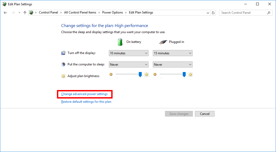The height and width of the screenshot is (152, 276).
Task: Click the Power Options icon in address bar
Action: (x=31, y=12)
